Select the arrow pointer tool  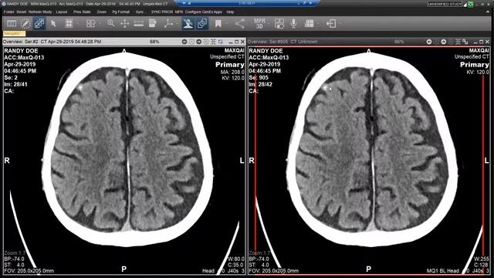[53, 24]
